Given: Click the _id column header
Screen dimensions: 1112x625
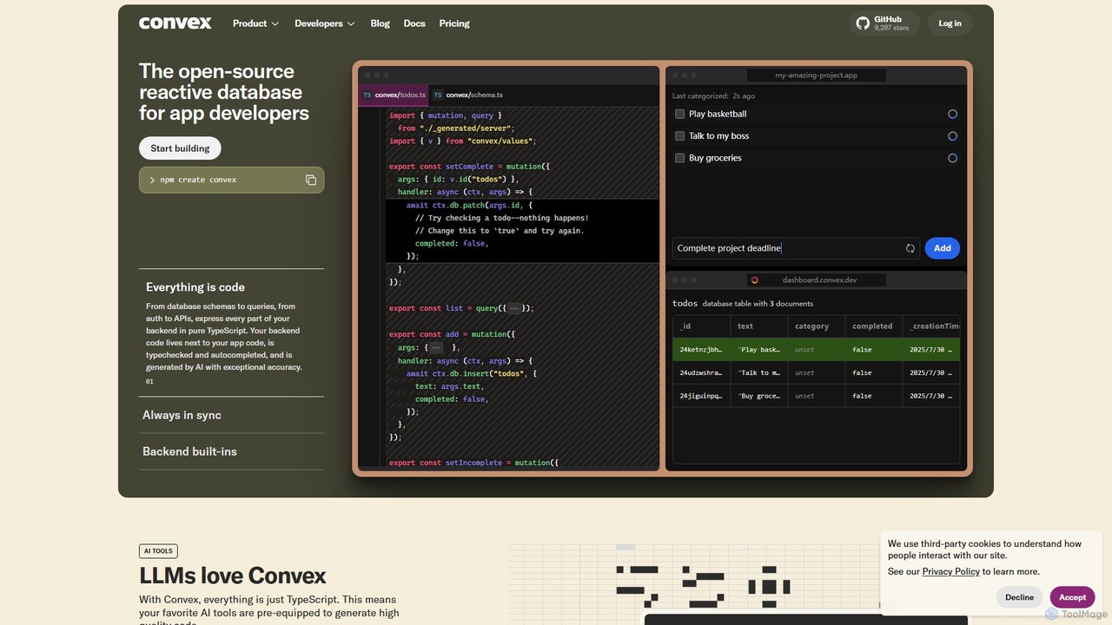Looking at the screenshot, I should [x=702, y=326].
